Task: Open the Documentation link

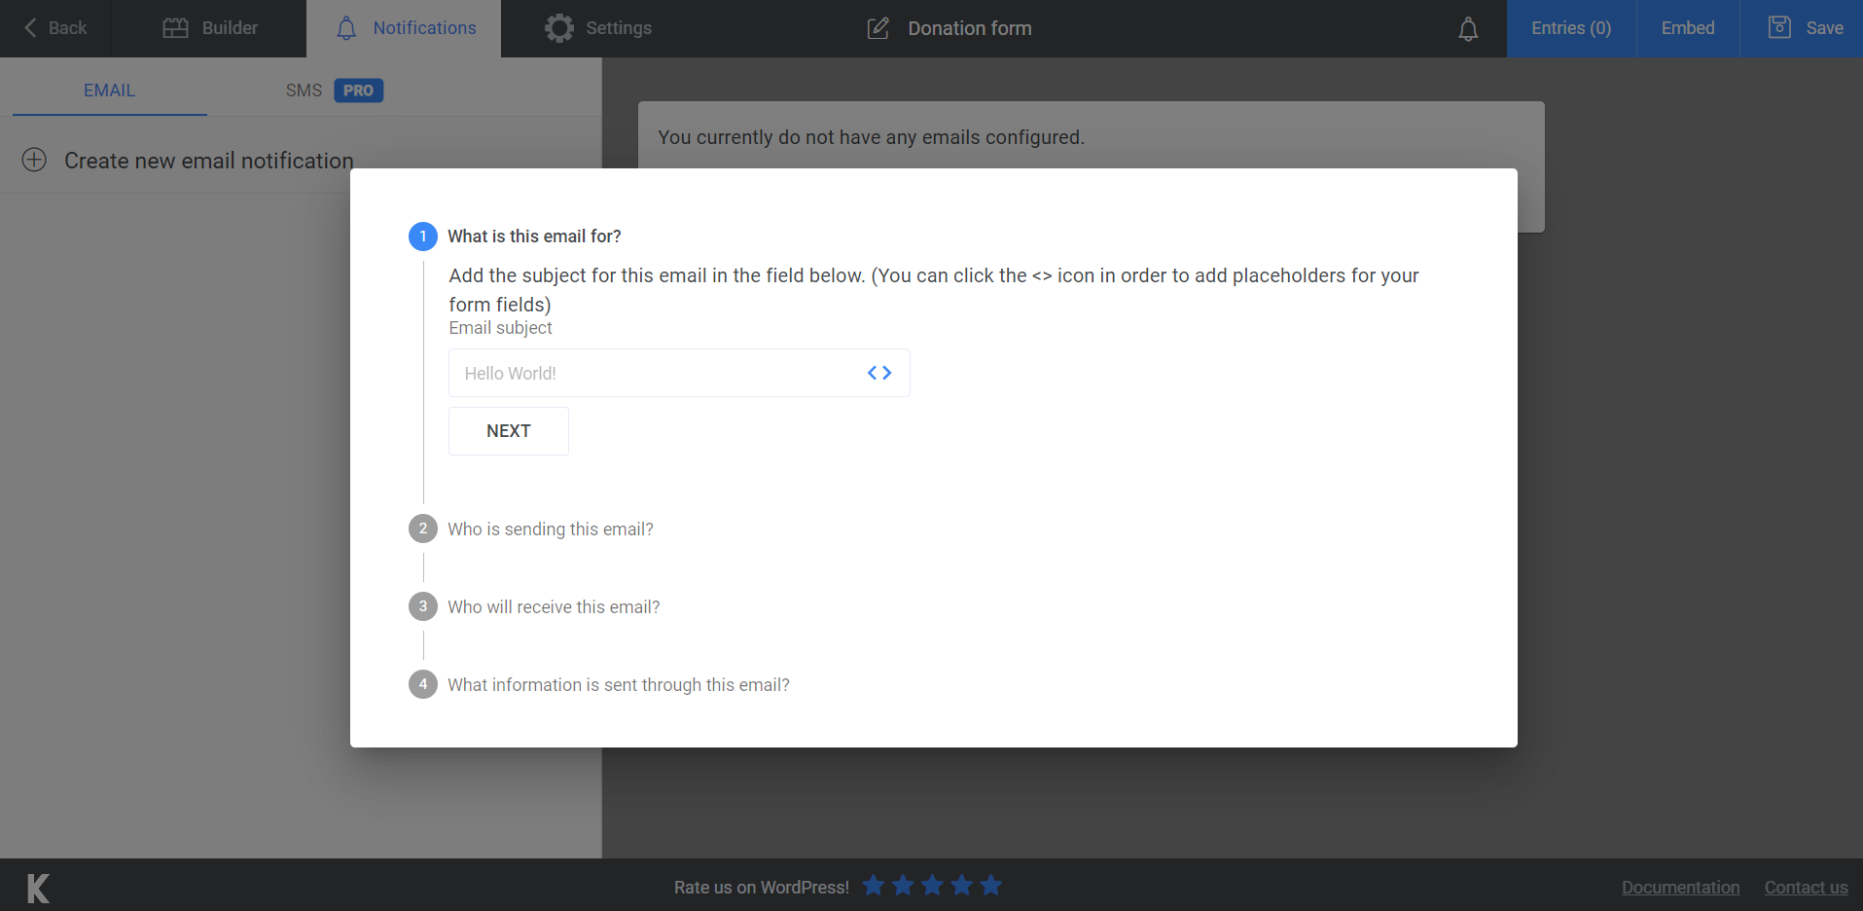Action: click(1680, 887)
